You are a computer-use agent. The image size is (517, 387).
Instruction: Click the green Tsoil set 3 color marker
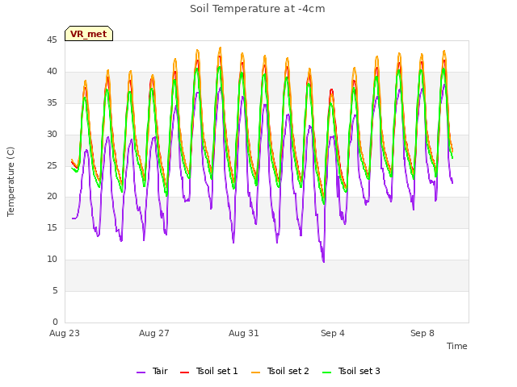pyautogui.click(x=326, y=372)
